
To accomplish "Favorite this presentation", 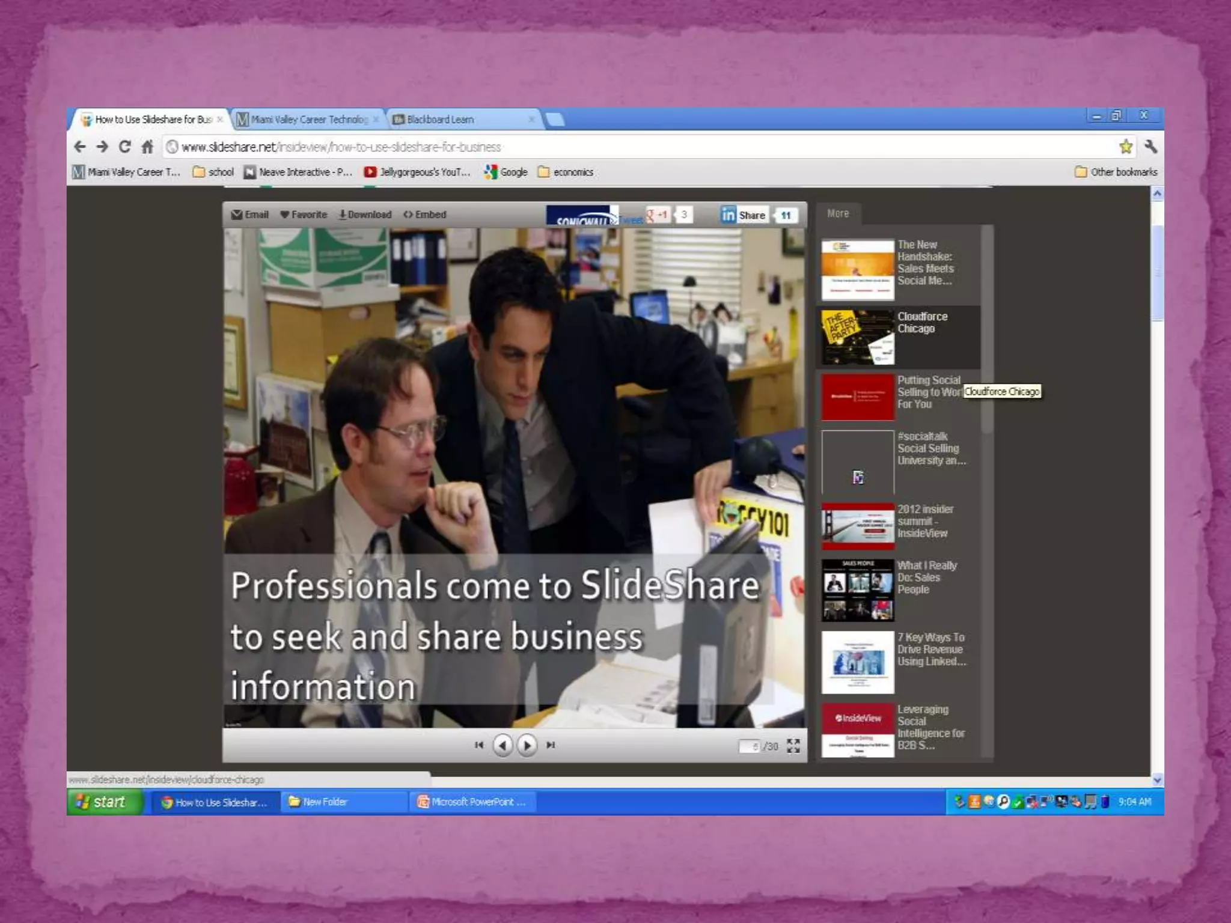I will pyautogui.click(x=304, y=215).
